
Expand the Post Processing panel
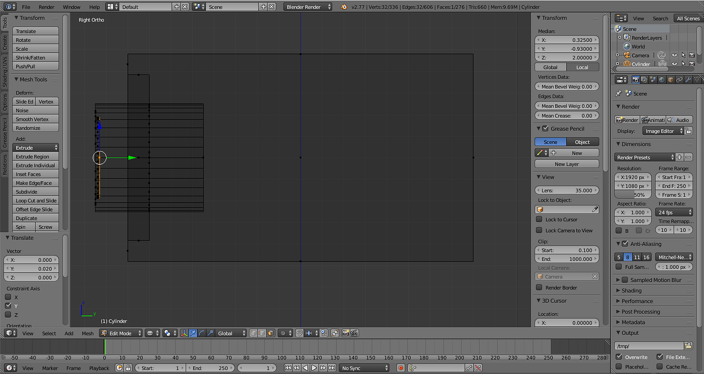point(641,312)
